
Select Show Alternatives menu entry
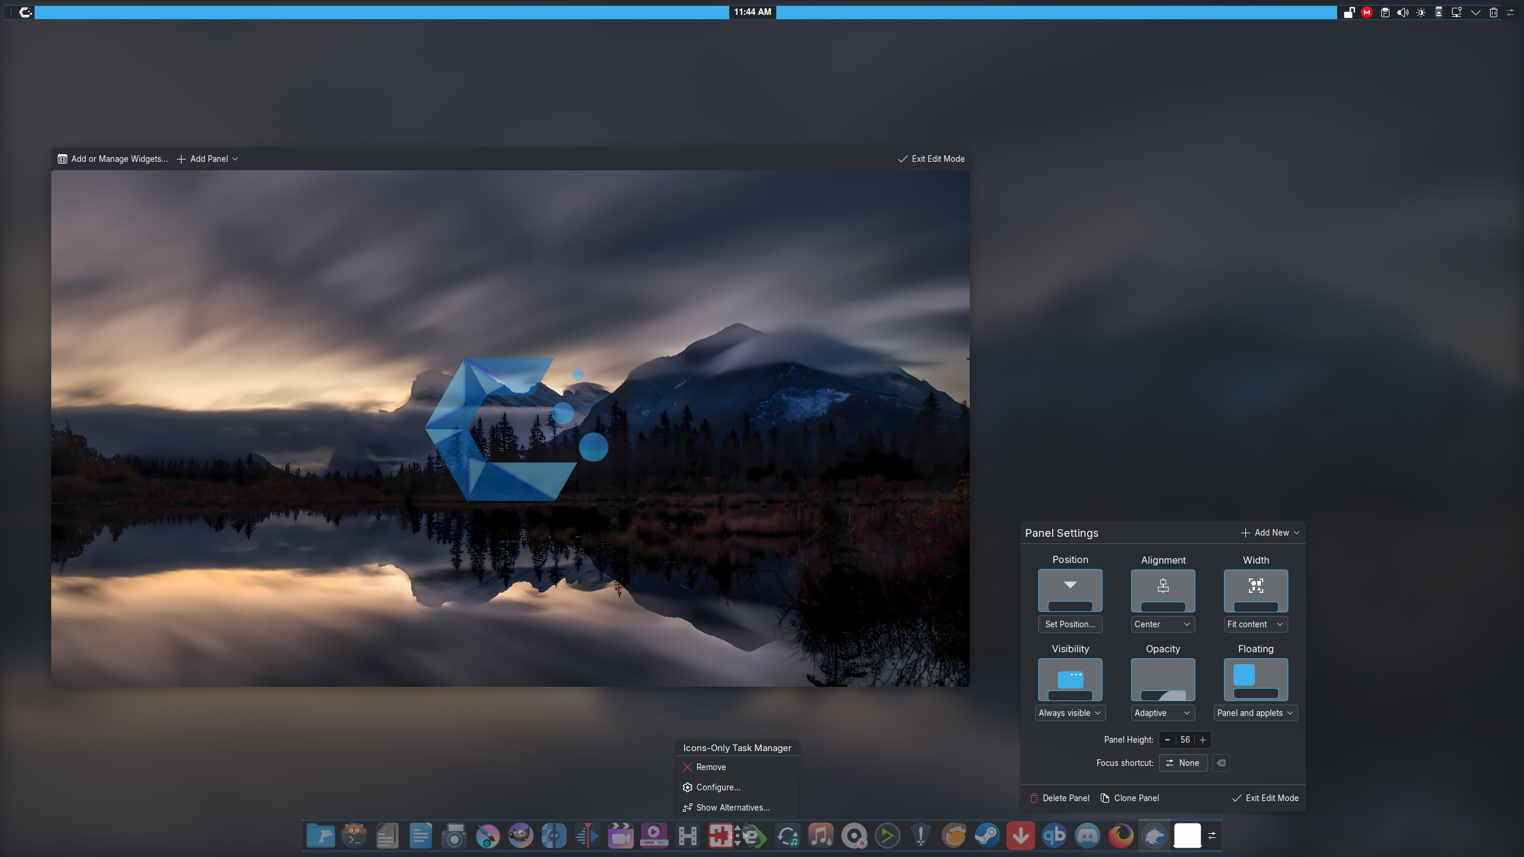coord(732,808)
